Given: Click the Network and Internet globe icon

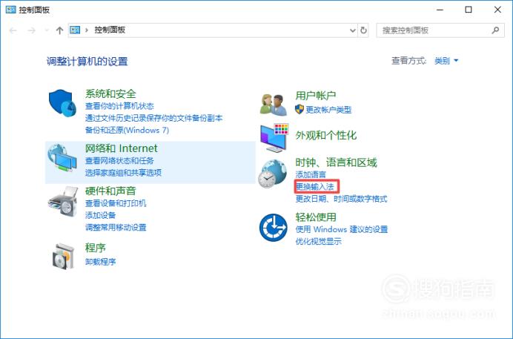Looking at the screenshot, I should click(x=62, y=158).
